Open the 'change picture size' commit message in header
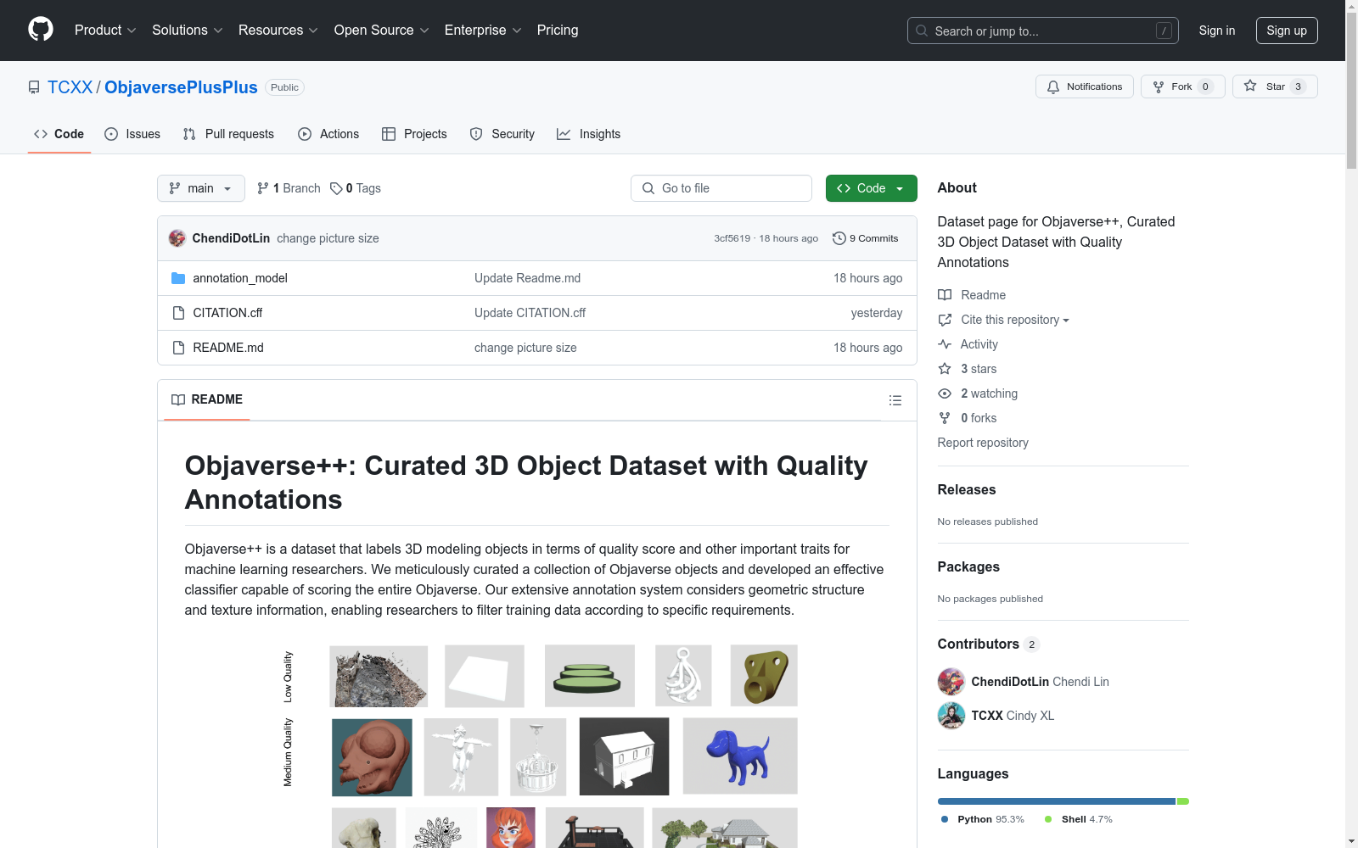The image size is (1358, 848). (328, 238)
